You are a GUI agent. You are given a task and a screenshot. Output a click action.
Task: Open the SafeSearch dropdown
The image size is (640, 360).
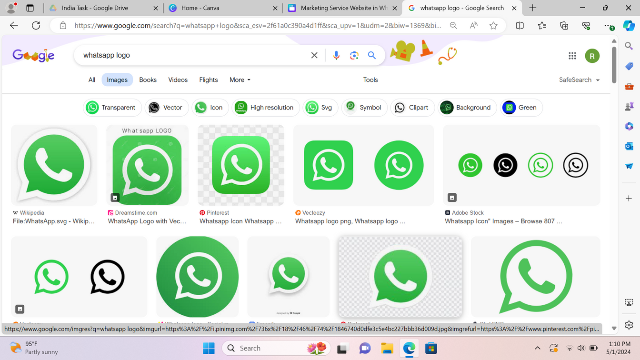[579, 80]
